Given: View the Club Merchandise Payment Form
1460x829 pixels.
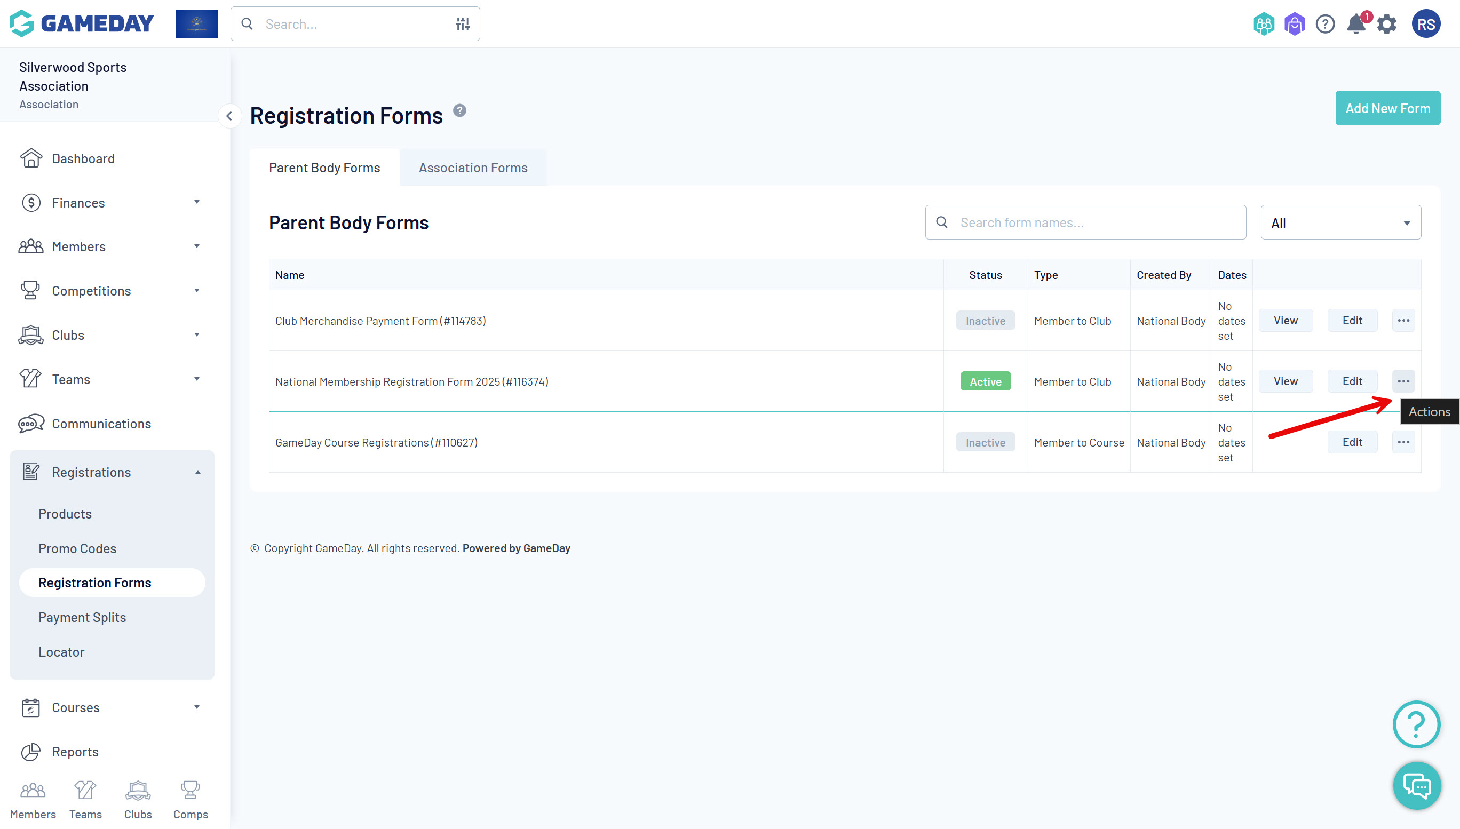Looking at the screenshot, I should [x=1285, y=321].
